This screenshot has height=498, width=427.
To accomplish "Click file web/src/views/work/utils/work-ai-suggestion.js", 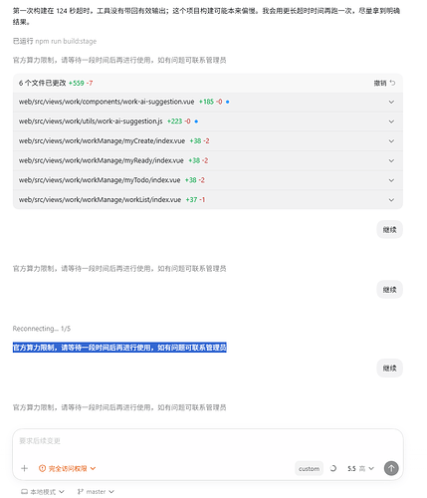I will 91,122.
